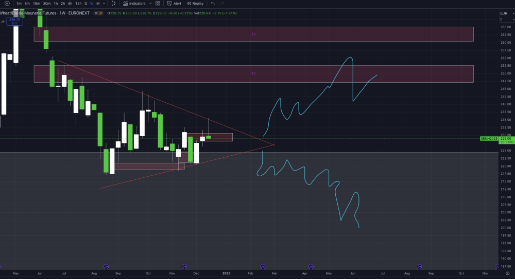Select the 5m timeframe

27,4
